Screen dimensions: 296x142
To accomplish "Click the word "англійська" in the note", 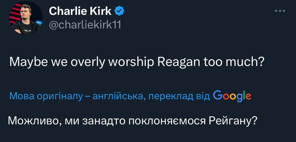I will pyautogui.click(x=118, y=96).
